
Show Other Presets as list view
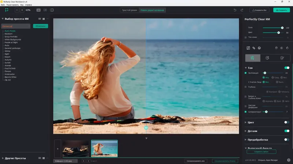click(x=44, y=158)
